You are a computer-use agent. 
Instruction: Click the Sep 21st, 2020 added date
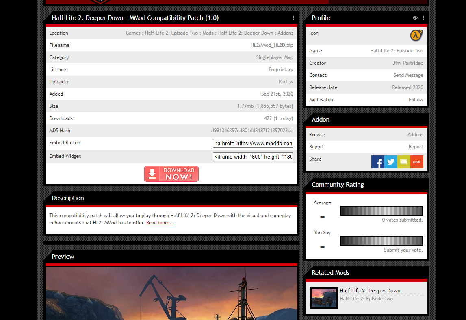[x=277, y=94]
